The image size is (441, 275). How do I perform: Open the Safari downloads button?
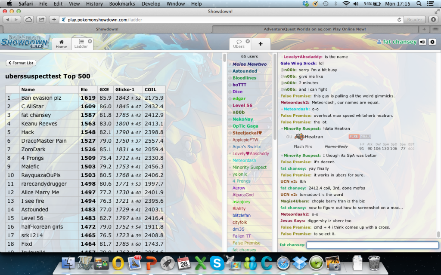(x=433, y=20)
